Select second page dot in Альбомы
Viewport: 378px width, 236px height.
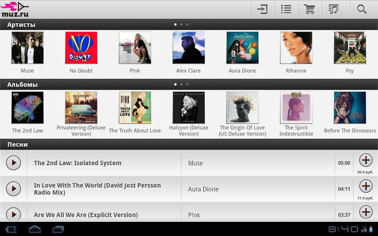coord(181,84)
